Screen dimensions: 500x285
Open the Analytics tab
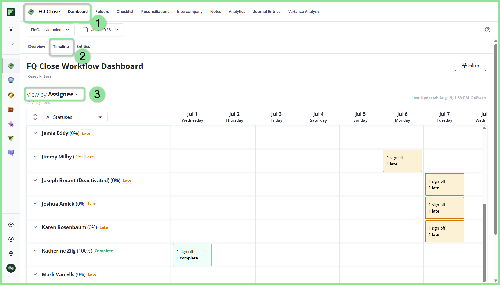(237, 12)
